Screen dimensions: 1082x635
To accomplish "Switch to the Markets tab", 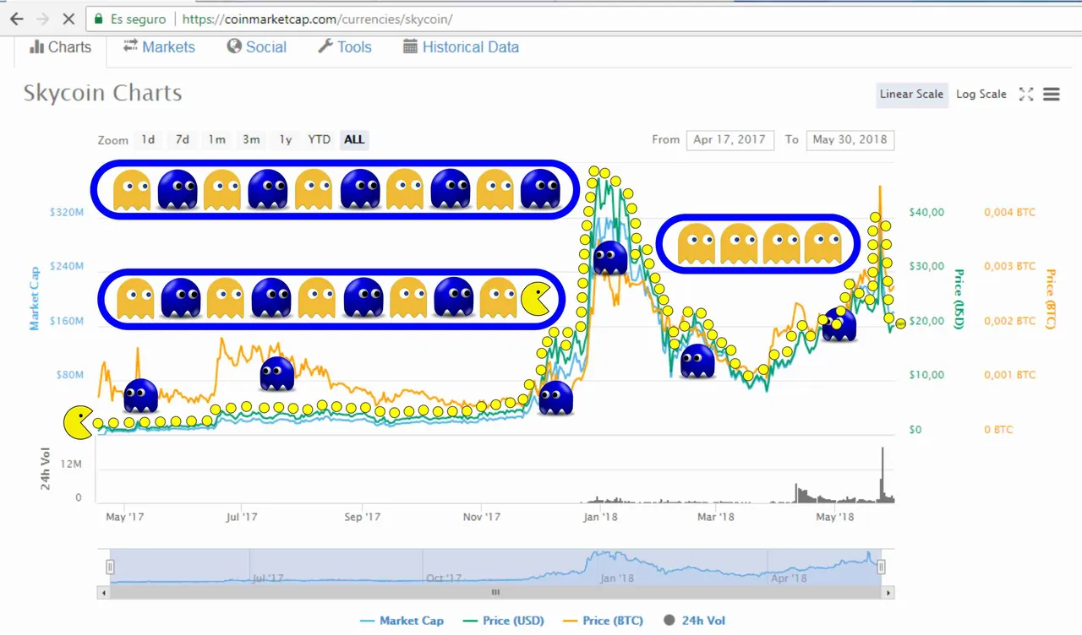I will click(159, 47).
